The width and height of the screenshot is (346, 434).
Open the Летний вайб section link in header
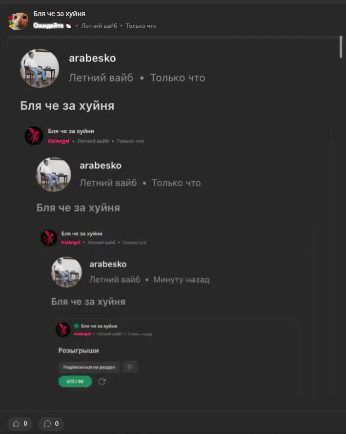(99, 26)
